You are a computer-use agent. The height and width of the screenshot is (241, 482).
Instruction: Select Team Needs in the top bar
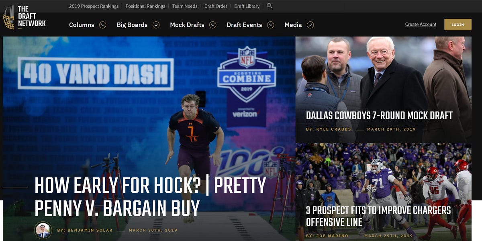tap(184, 6)
